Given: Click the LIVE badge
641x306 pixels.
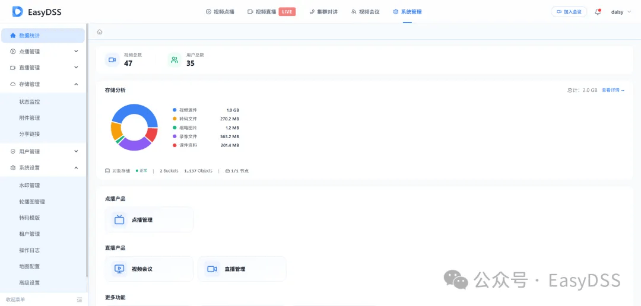Looking at the screenshot, I should [x=287, y=12].
